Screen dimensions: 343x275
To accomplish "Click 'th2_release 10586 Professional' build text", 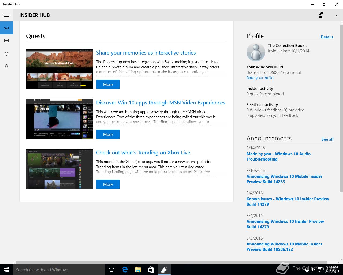I will [274, 73].
